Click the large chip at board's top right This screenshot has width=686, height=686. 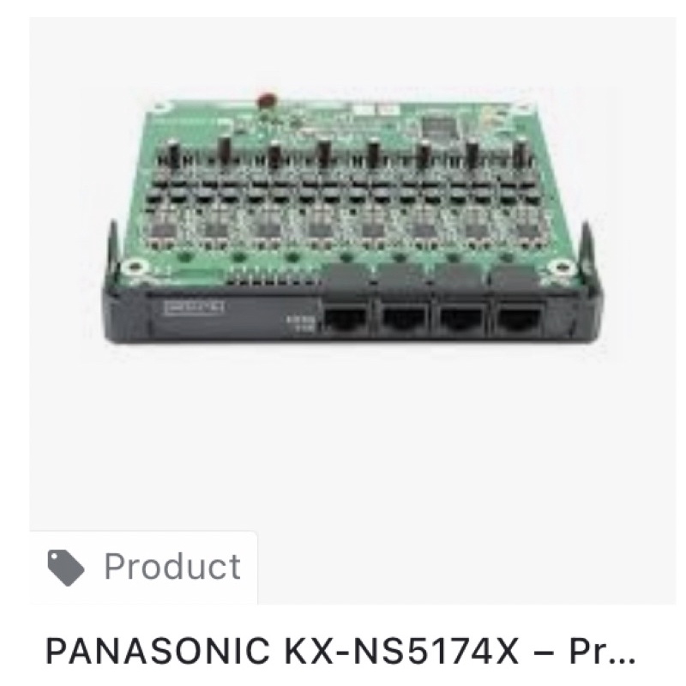437,125
